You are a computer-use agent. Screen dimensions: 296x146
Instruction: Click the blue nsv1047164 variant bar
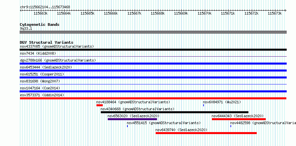(153, 91)
